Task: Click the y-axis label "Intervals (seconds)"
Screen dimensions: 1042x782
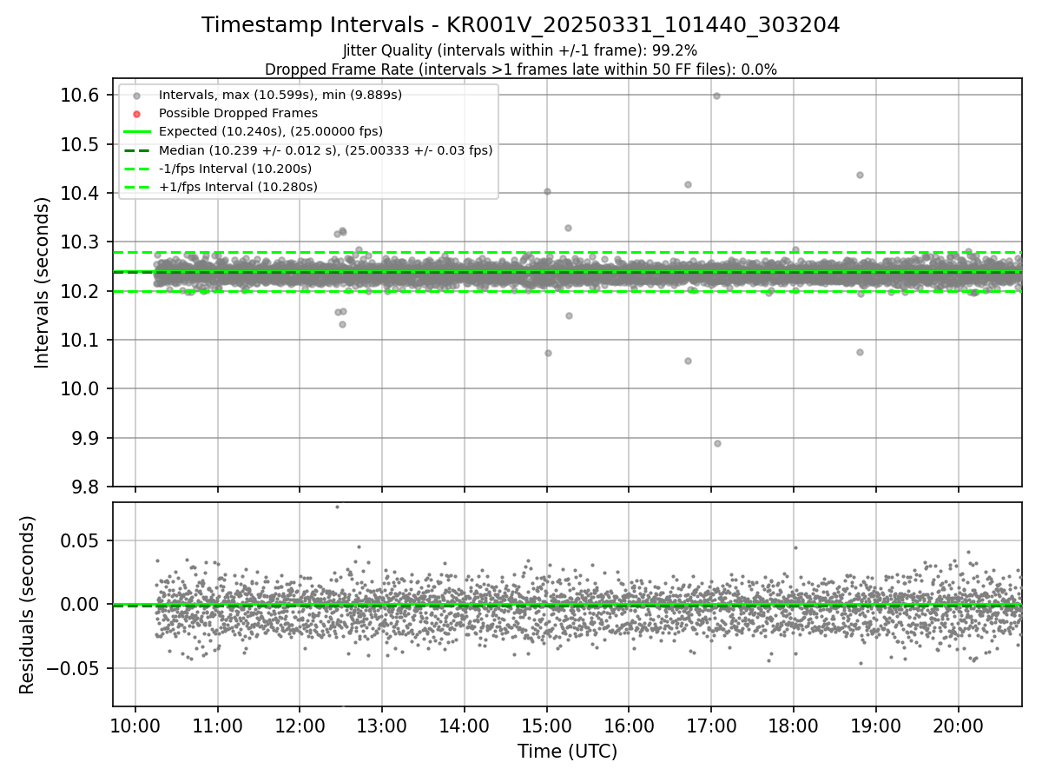Action: tap(43, 282)
